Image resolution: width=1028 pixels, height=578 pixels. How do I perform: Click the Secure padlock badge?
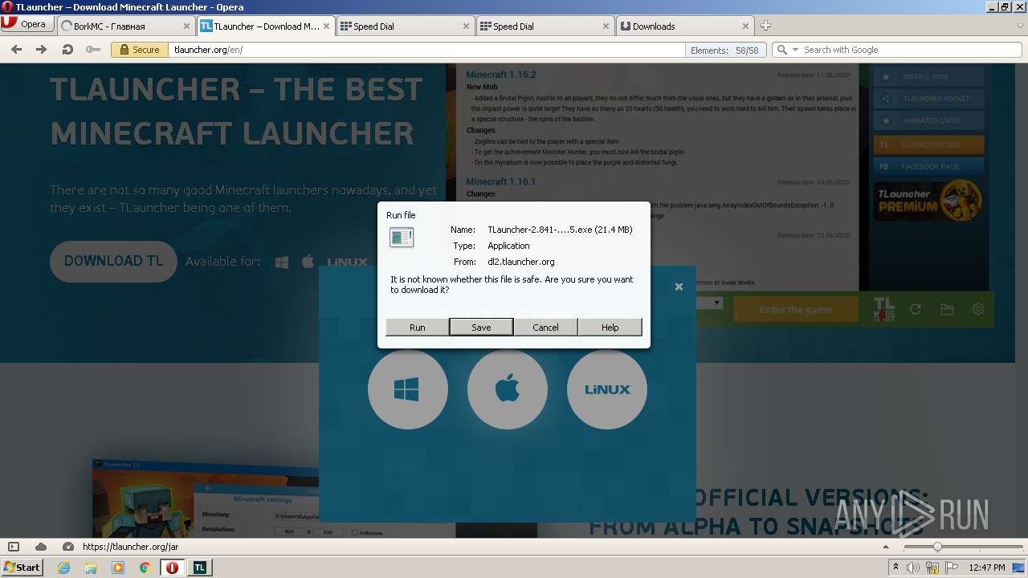[x=138, y=50]
